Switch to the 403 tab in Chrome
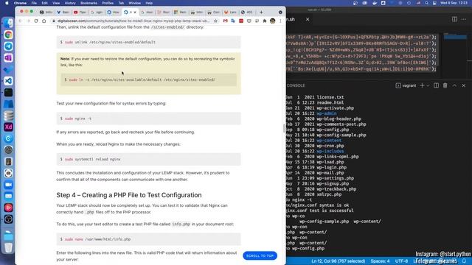This screenshot has width=472, height=265. [x=247, y=13]
